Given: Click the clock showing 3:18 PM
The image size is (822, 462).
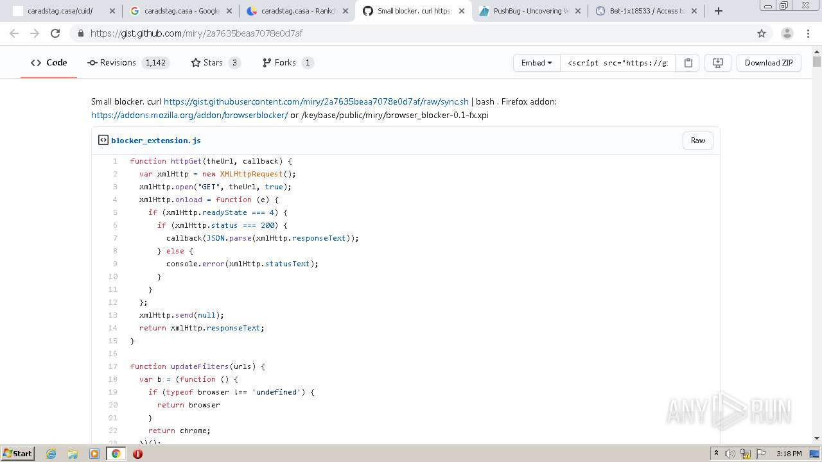Looking at the screenshot, I should 789,454.
